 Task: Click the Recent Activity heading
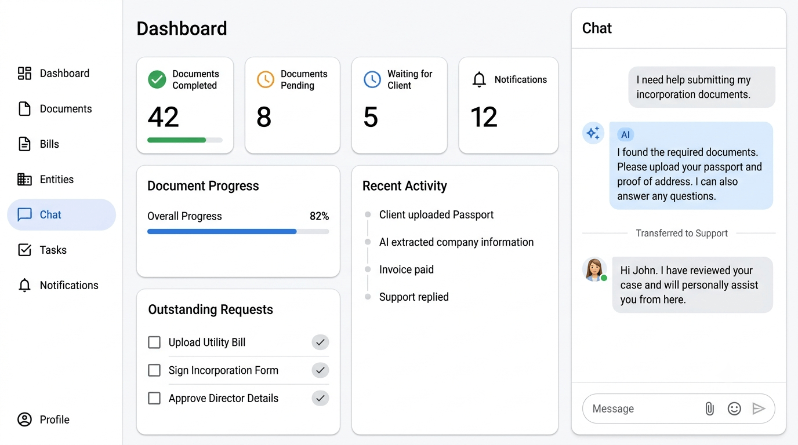[405, 186]
